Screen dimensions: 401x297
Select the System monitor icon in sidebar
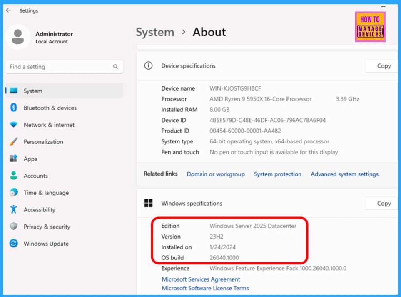tap(14, 91)
